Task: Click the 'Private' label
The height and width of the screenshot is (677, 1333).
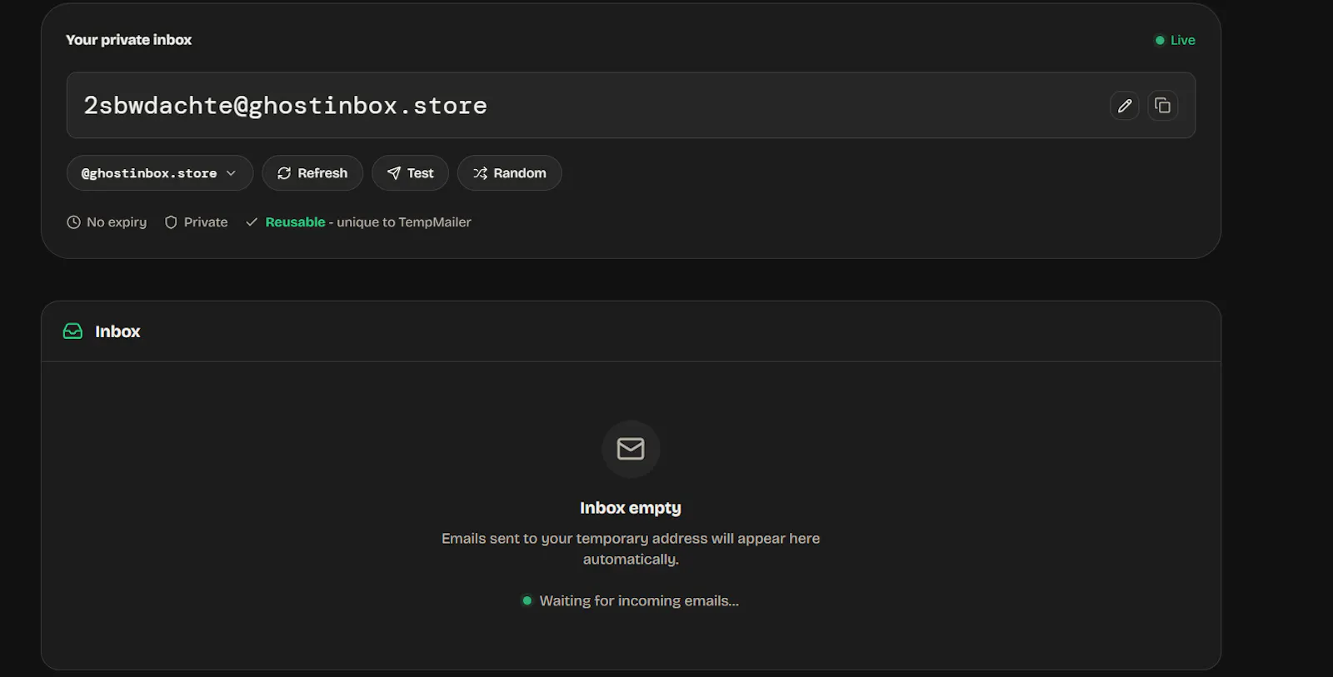Action: tap(206, 222)
